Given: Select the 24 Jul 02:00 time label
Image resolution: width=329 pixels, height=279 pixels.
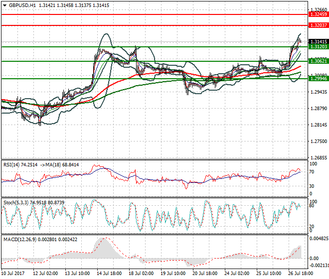Looking at the screenshot, I should click(237, 274).
